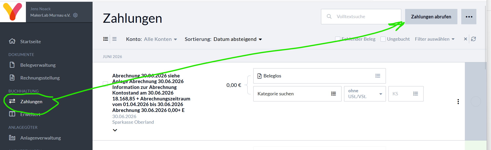
Task: Click the Zahlungen abrufen button
Action: tap(431, 17)
